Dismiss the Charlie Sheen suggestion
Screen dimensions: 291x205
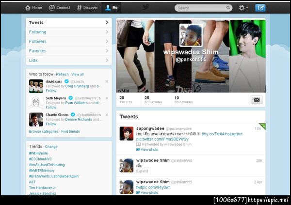tap(107, 115)
